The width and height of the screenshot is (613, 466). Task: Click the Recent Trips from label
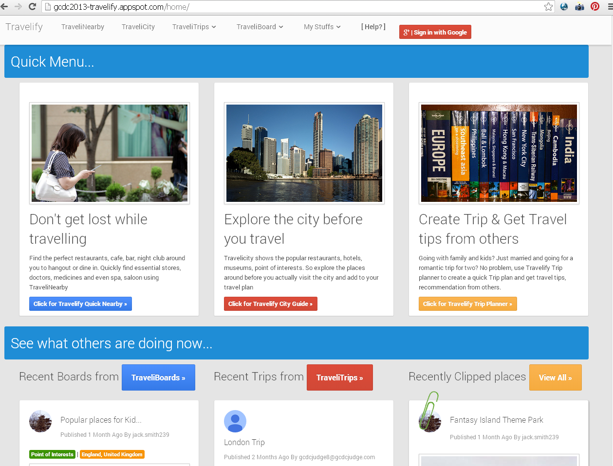click(x=259, y=376)
